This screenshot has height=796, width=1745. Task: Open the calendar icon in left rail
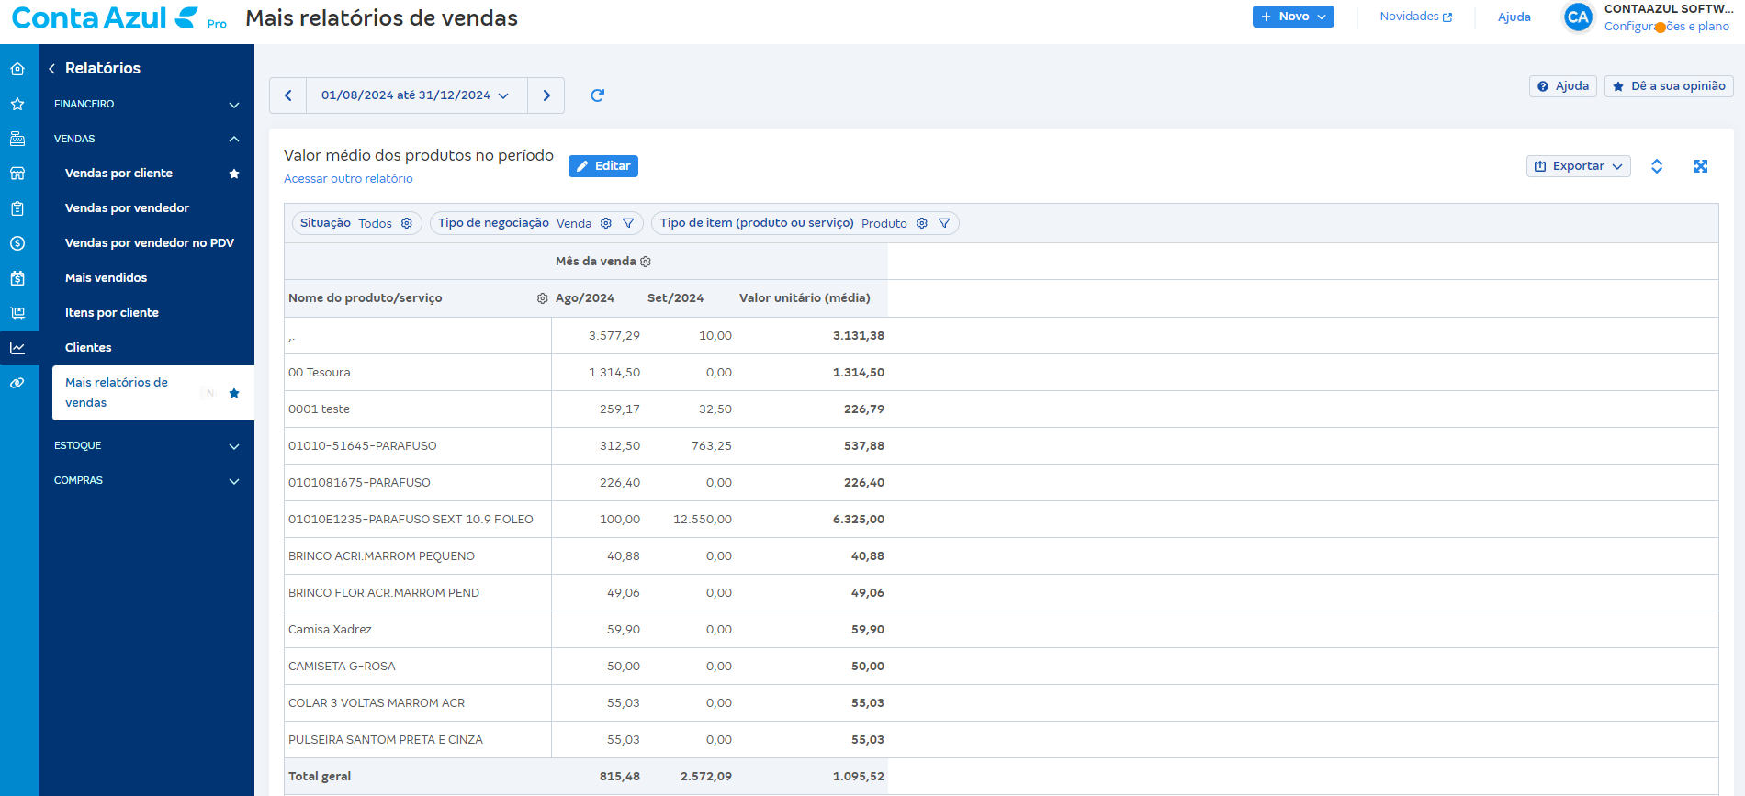(17, 278)
